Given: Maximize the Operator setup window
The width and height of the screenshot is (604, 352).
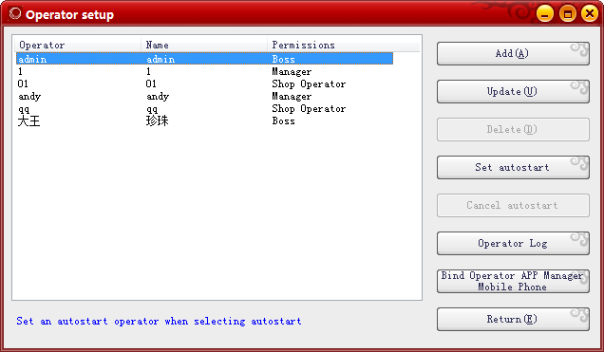Looking at the screenshot, I should click(x=567, y=14).
